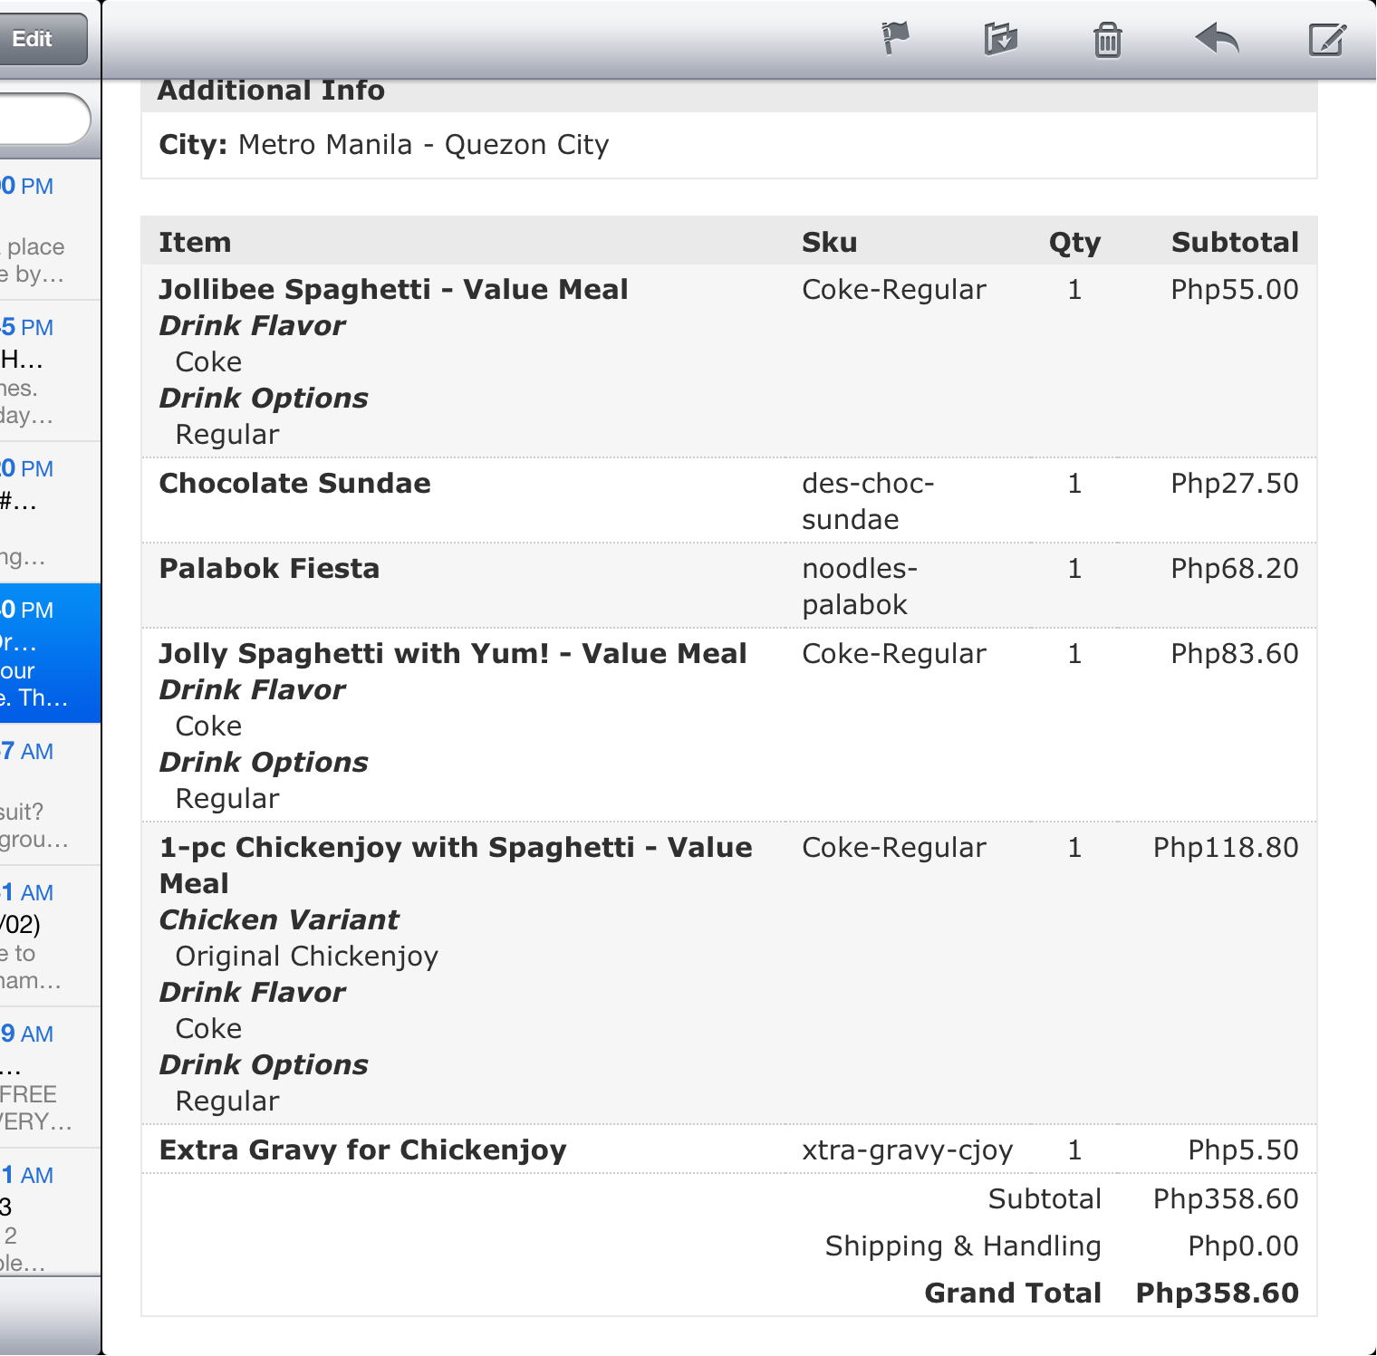The image size is (1377, 1356).
Task: Select the 'Item' column header
Action: pos(195,242)
